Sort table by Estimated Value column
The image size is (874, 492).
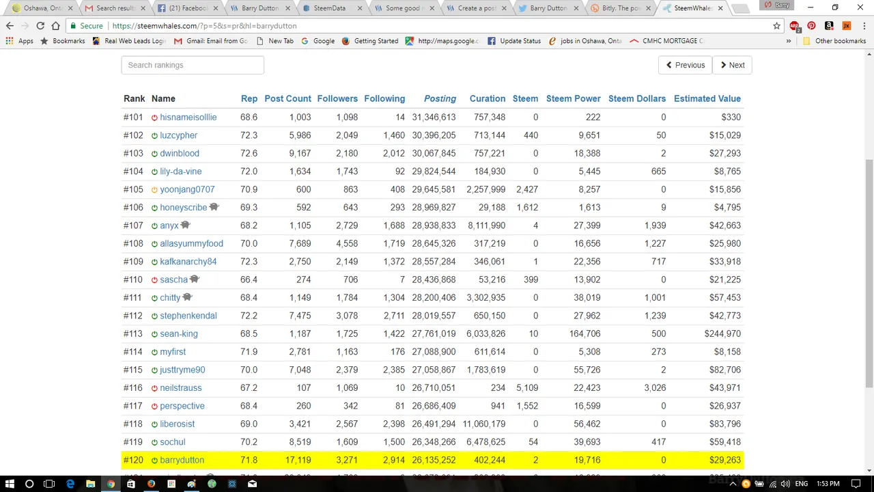click(x=707, y=98)
